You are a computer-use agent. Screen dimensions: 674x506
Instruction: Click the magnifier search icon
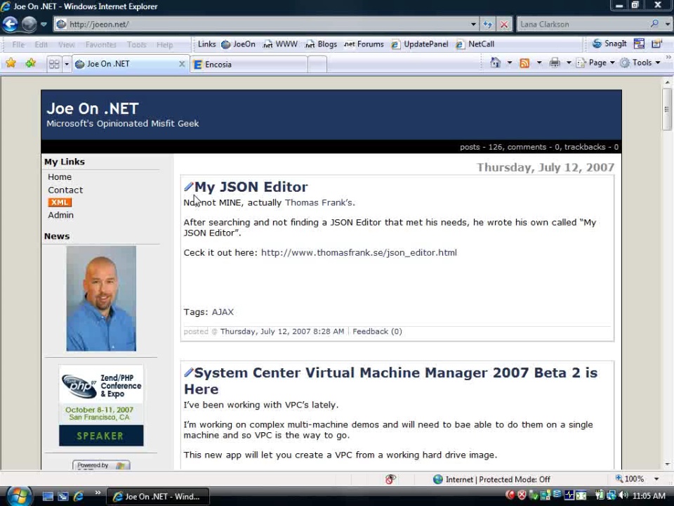654,24
